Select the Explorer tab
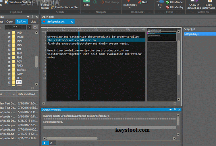Viewport: 216px width, 146px height. click(x=21, y=21)
